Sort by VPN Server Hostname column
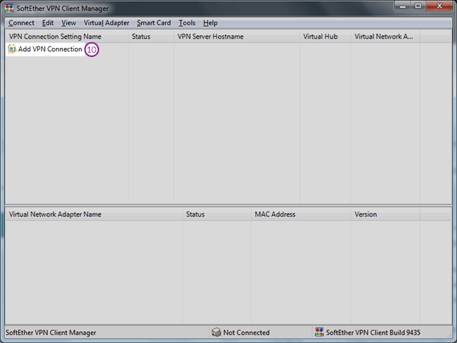Viewport: 457px width, 343px height. pyautogui.click(x=237, y=37)
